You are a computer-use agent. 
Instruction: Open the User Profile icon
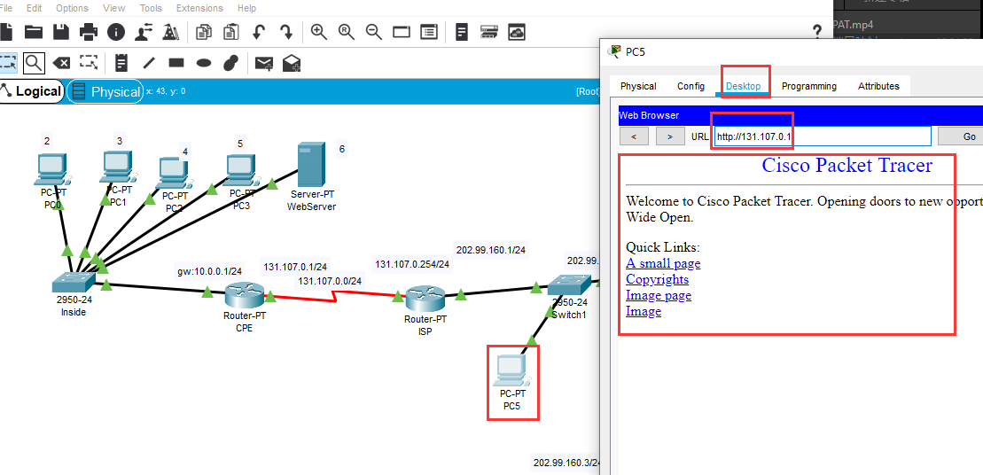coord(143,32)
